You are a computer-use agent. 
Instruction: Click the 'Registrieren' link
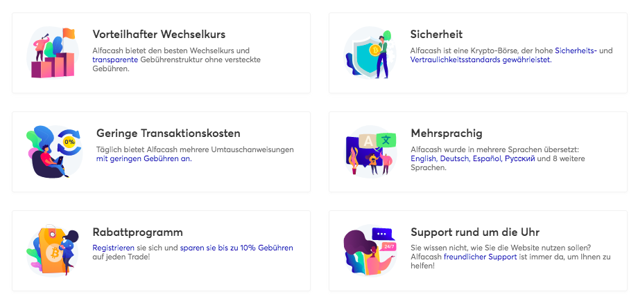114,248
